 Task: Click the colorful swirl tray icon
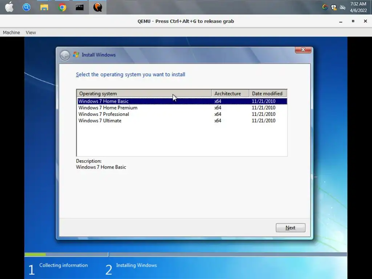point(325,7)
